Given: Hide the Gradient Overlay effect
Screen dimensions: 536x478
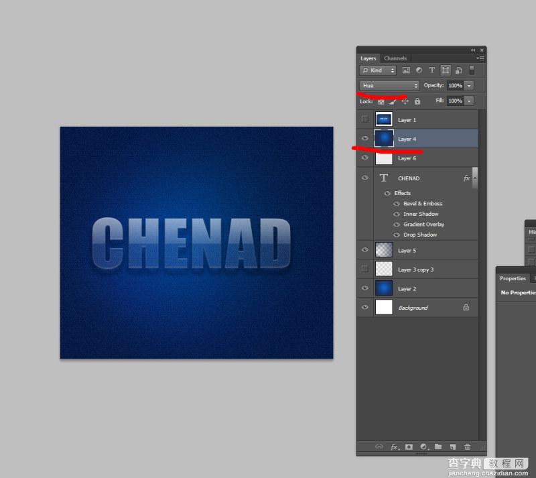Looking at the screenshot, I should [397, 225].
